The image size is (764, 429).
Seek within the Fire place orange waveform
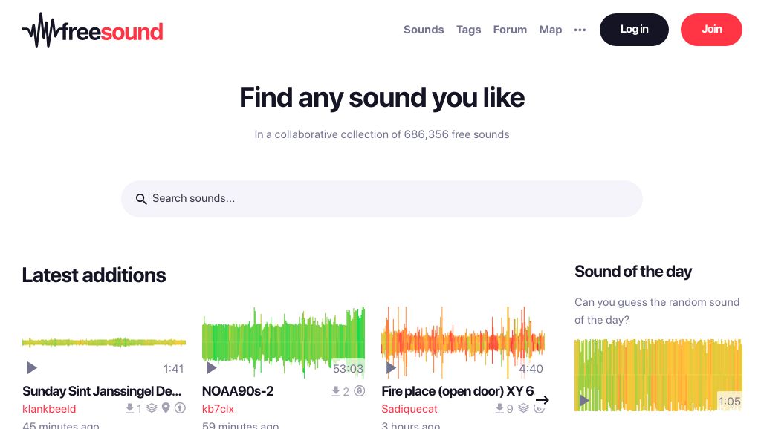click(x=463, y=342)
